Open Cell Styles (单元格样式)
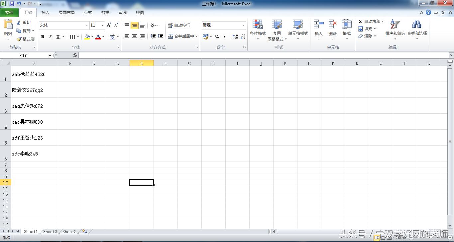 click(298, 29)
